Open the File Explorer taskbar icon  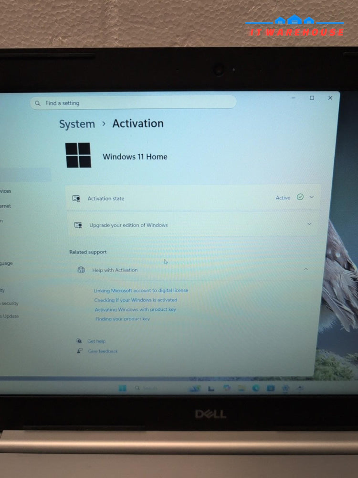pos(242,388)
